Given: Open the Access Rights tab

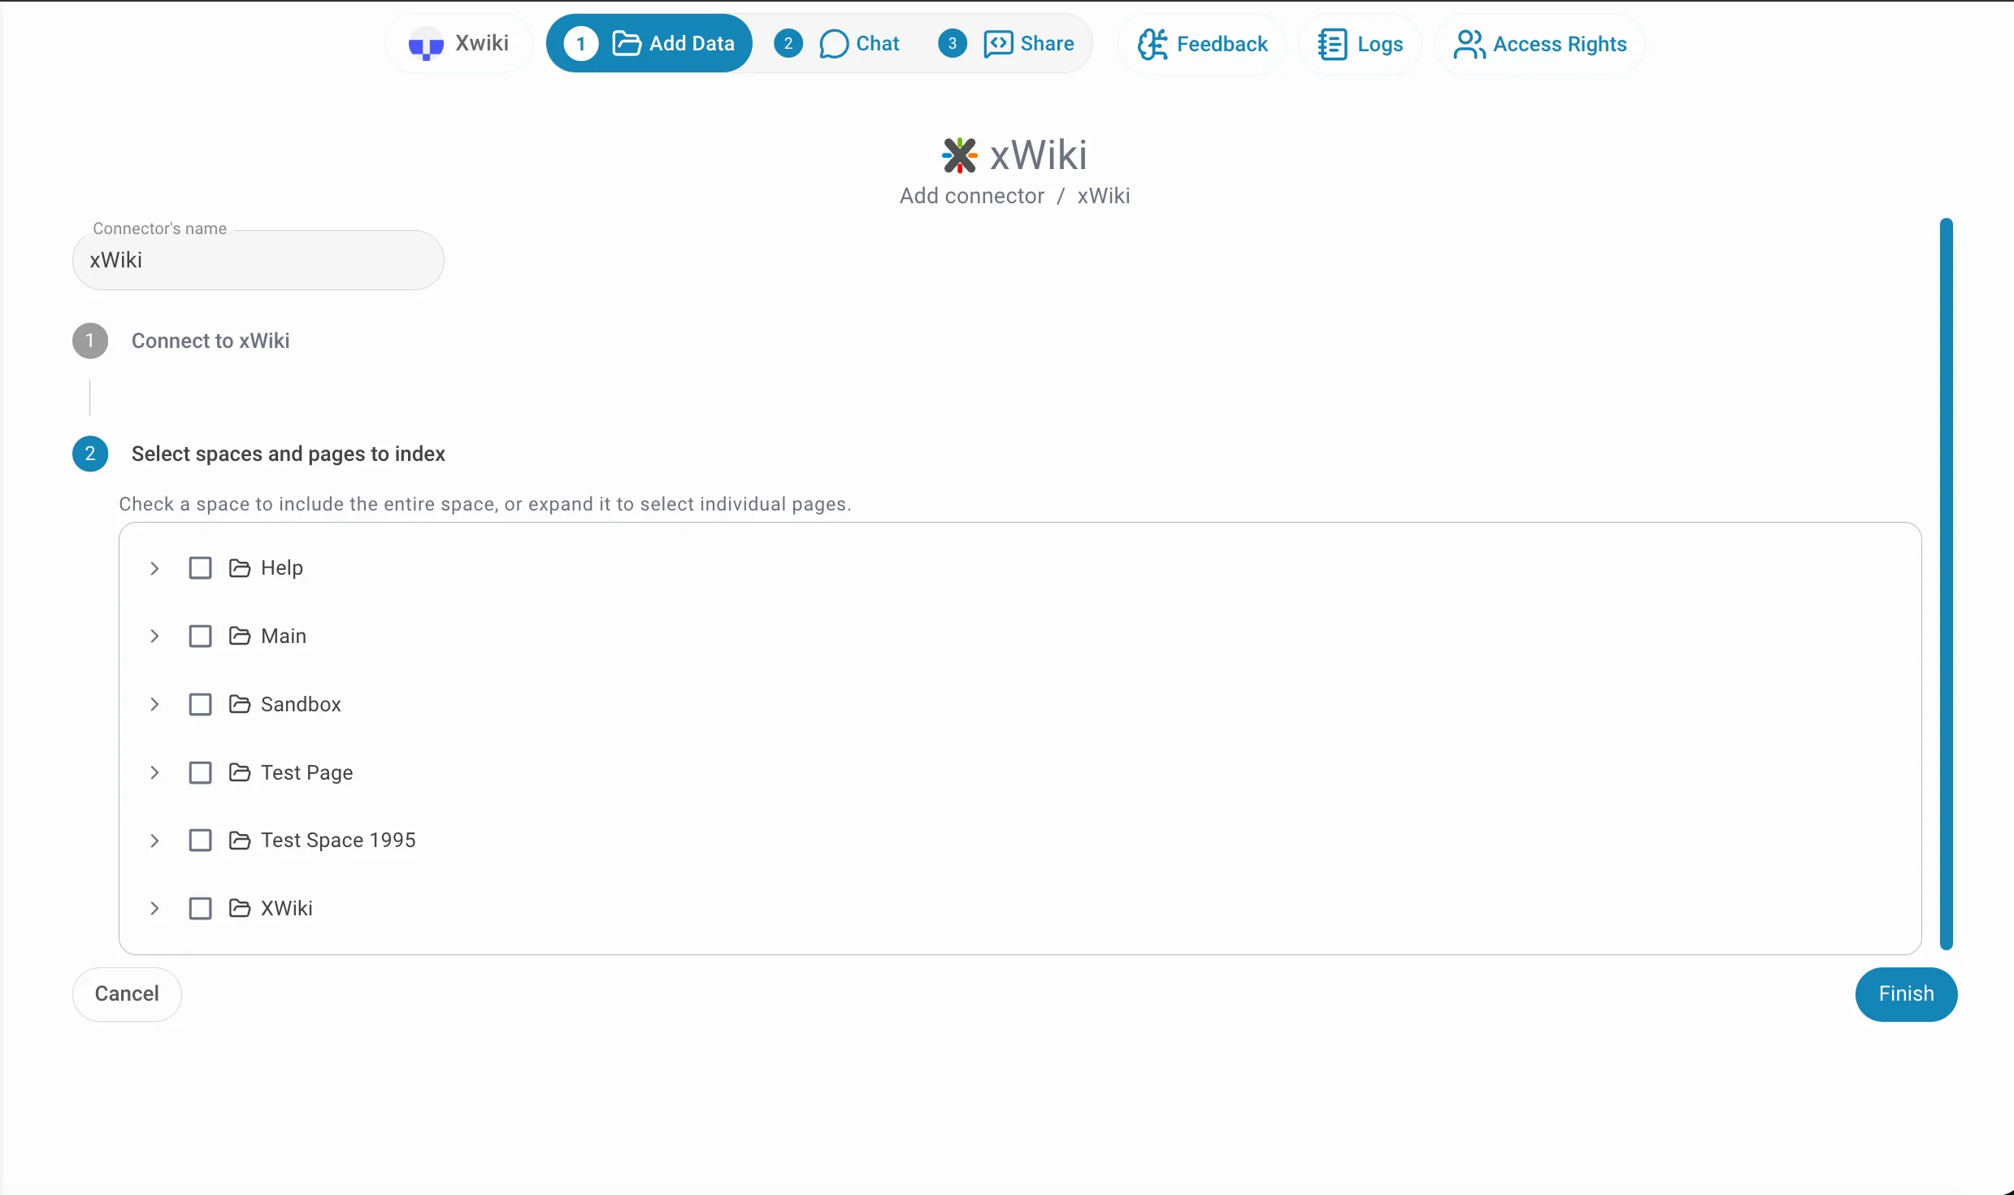Looking at the screenshot, I should click(x=1539, y=44).
